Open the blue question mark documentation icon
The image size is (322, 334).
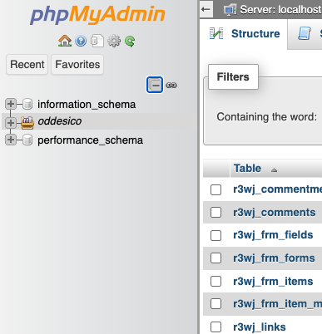(81, 42)
